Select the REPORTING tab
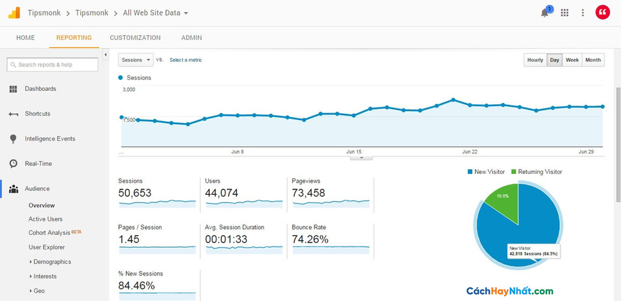 pyautogui.click(x=74, y=38)
